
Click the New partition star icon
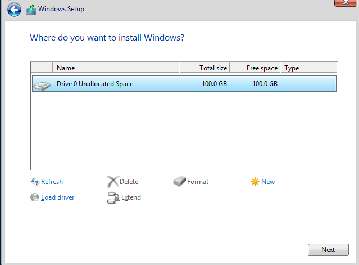(255, 182)
